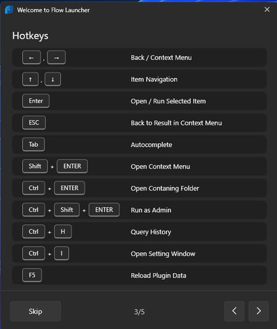
Task: Click the 'Query History' text
Action: click(151, 232)
